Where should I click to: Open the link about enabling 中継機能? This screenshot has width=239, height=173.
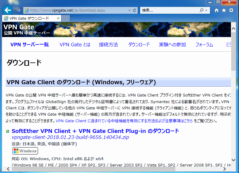(x=124, y=121)
